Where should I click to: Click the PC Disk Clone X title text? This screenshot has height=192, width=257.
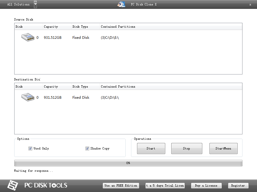[144, 5]
